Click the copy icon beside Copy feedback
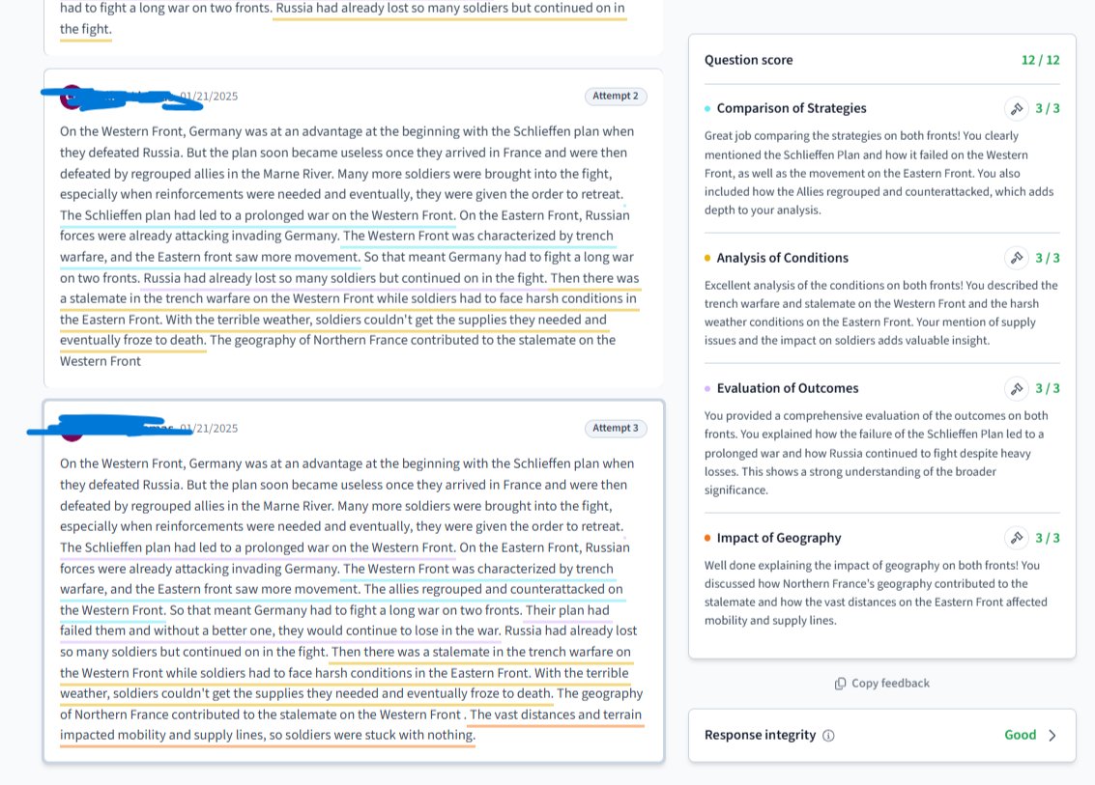Viewport: 1095px width, 785px height. click(840, 683)
